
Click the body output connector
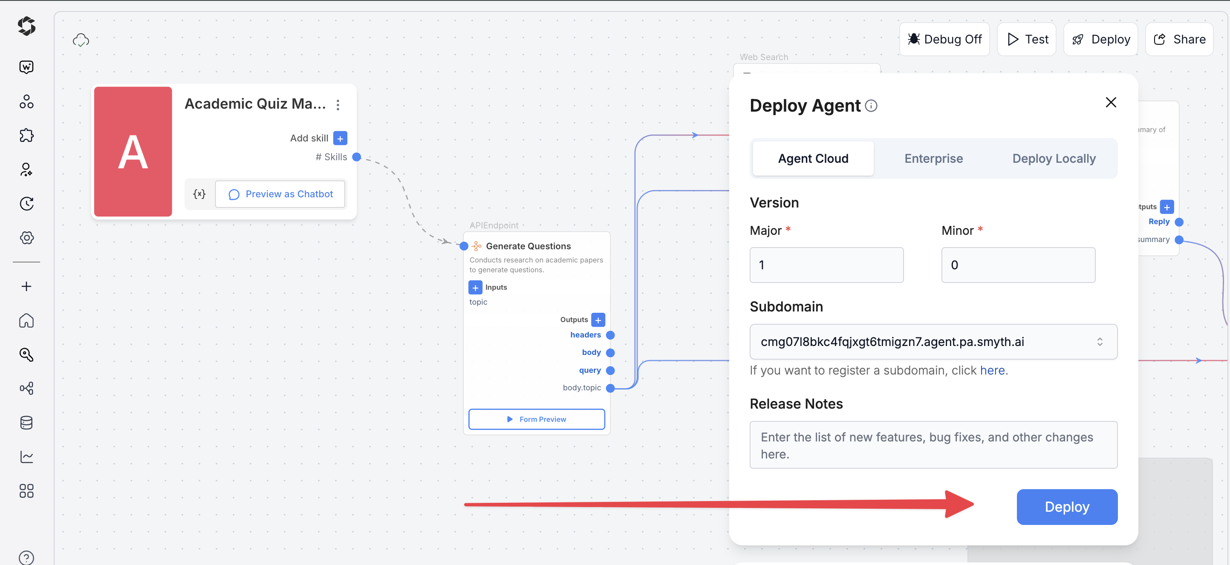[x=610, y=353]
